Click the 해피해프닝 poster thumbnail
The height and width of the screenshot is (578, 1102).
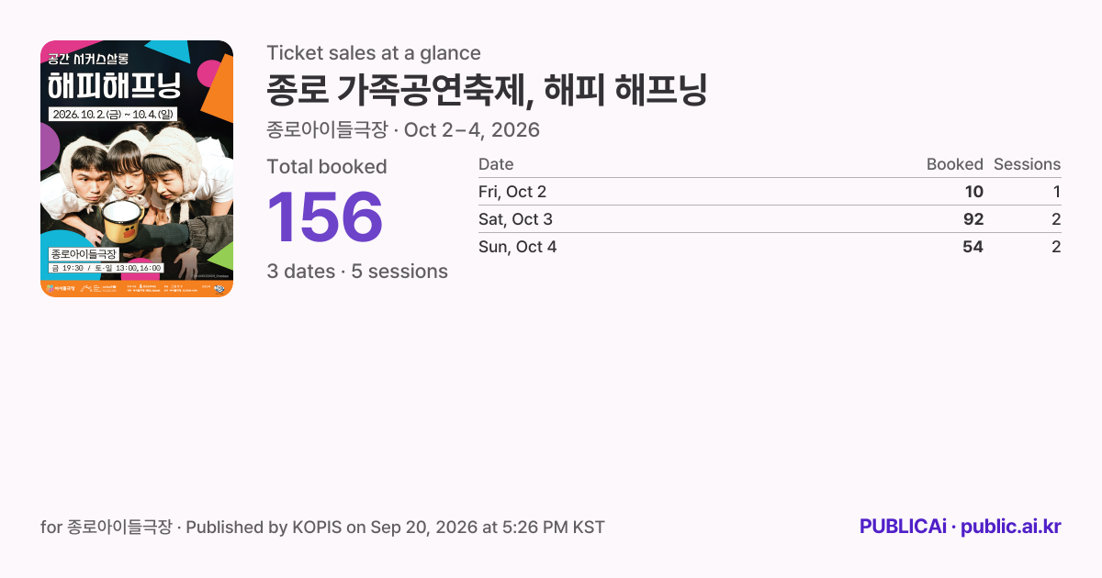click(x=137, y=169)
